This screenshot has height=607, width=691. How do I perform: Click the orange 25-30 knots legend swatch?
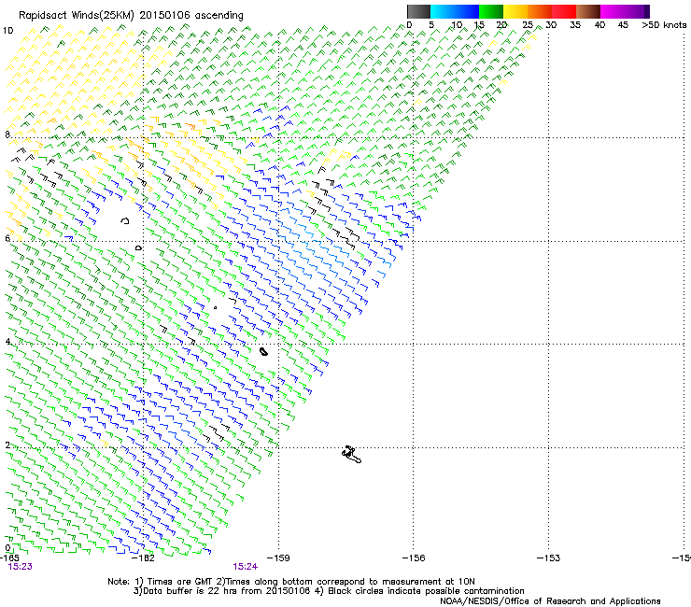tap(540, 11)
